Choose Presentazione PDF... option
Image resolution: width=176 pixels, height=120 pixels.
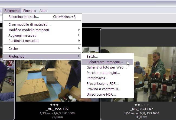[107, 84]
